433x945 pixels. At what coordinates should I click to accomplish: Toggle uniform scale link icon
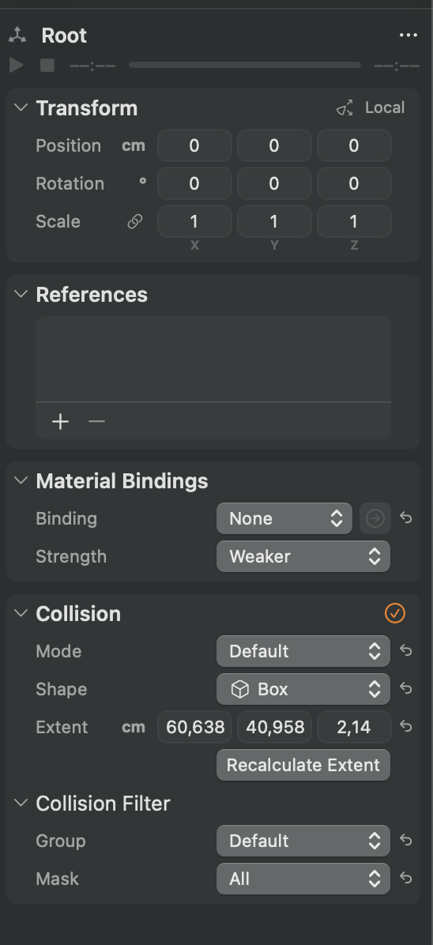tap(134, 222)
